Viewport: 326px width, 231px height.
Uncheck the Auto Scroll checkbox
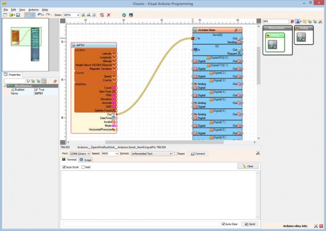(x=64, y=167)
